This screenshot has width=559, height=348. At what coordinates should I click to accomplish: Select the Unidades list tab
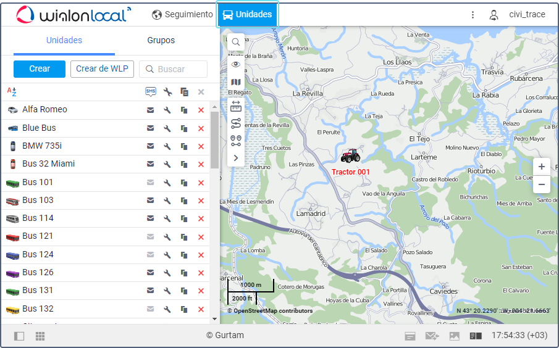coord(64,40)
